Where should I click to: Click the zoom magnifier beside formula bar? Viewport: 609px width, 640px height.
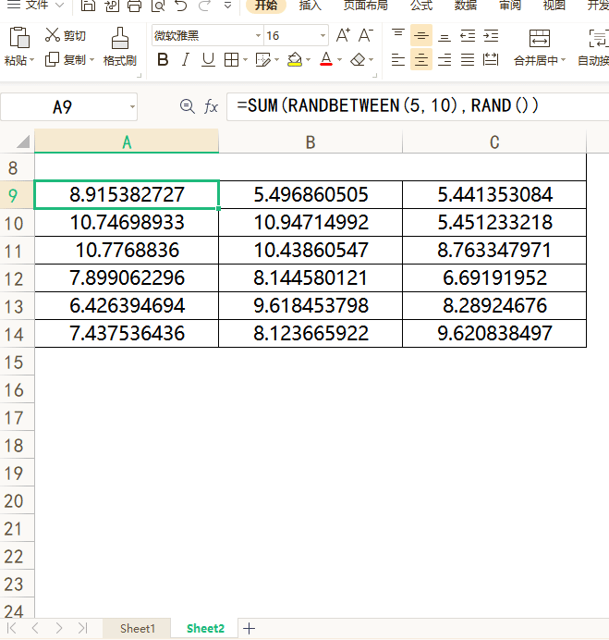[x=188, y=106]
